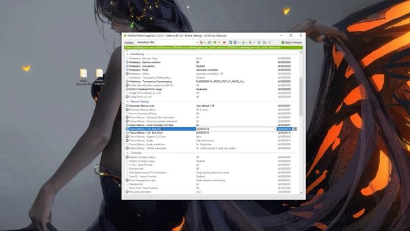Screen dimensions: 410x231
Task: Click gear icon of highlighted LOD Bias (DX) row
Action: [x=127, y=129]
